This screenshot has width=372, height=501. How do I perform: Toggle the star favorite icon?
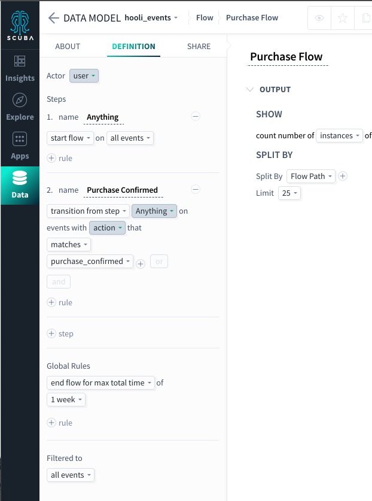pyautogui.click(x=343, y=18)
